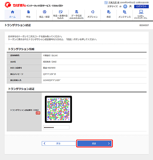Open the オプション menu

click(92, 15)
